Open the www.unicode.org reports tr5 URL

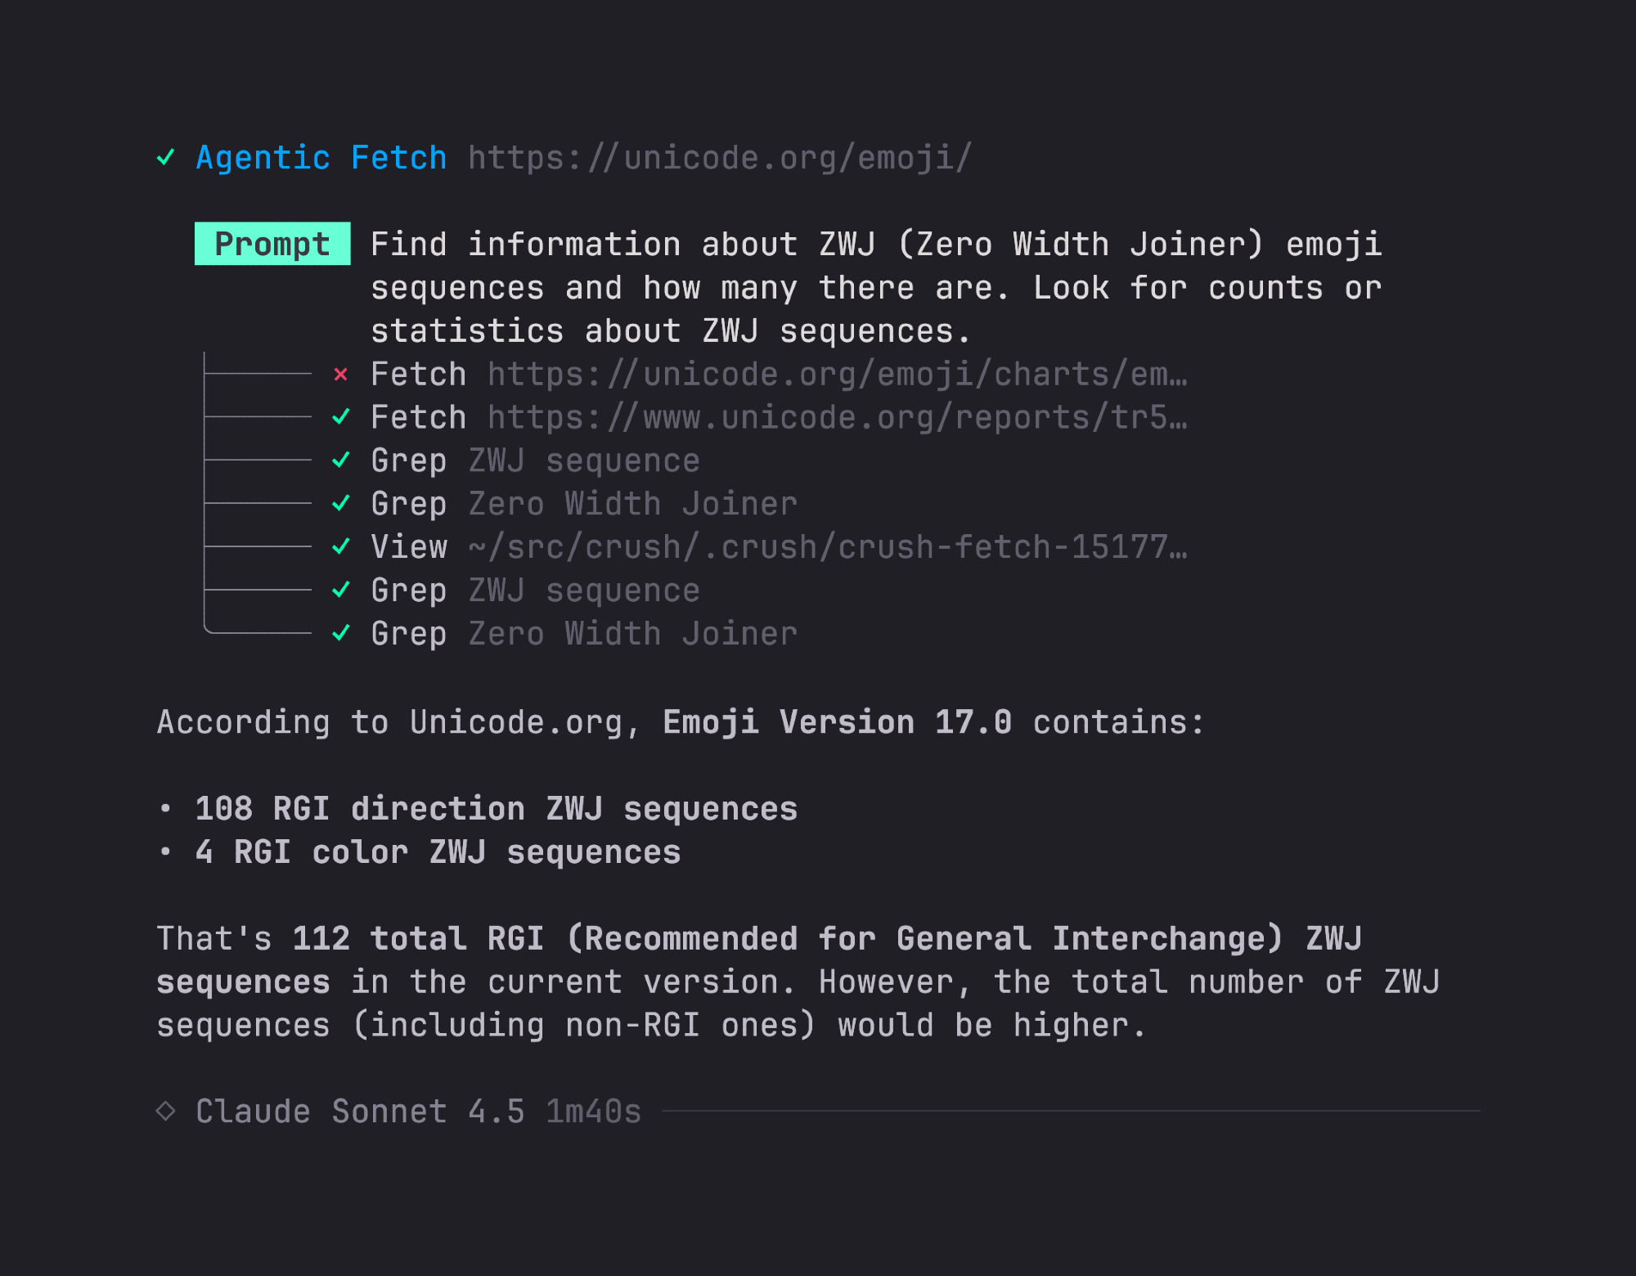tap(837, 417)
